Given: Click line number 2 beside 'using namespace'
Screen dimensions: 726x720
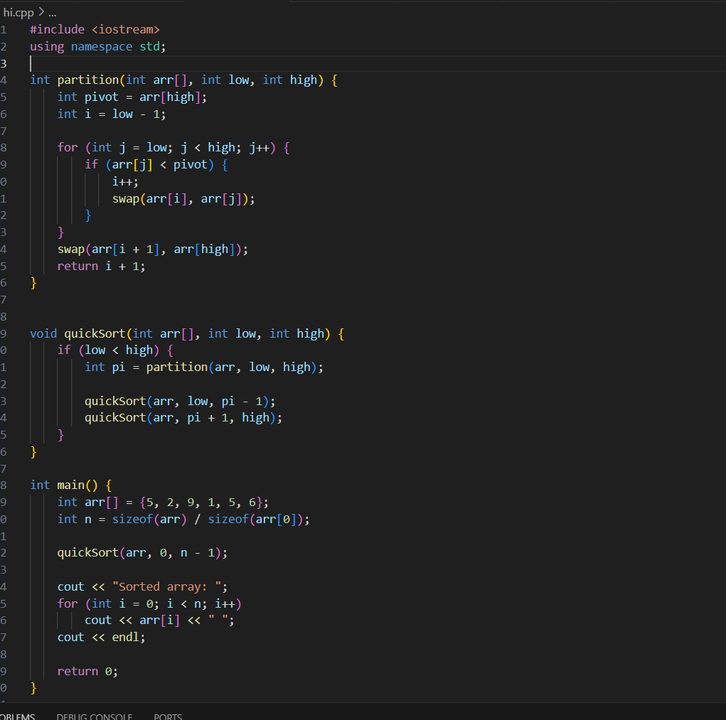Looking at the screenshot, I should point(4,47).
